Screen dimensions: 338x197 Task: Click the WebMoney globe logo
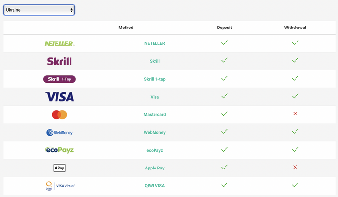(59, 133)
